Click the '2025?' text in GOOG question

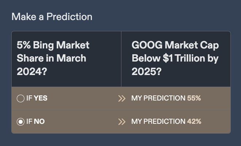[x=147, y=71]
